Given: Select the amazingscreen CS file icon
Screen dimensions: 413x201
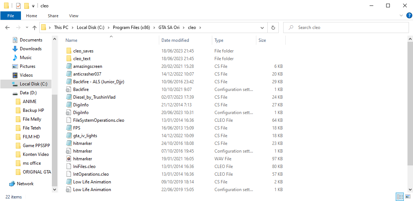Looking at the screenshot, I should [x=68, y=66].
